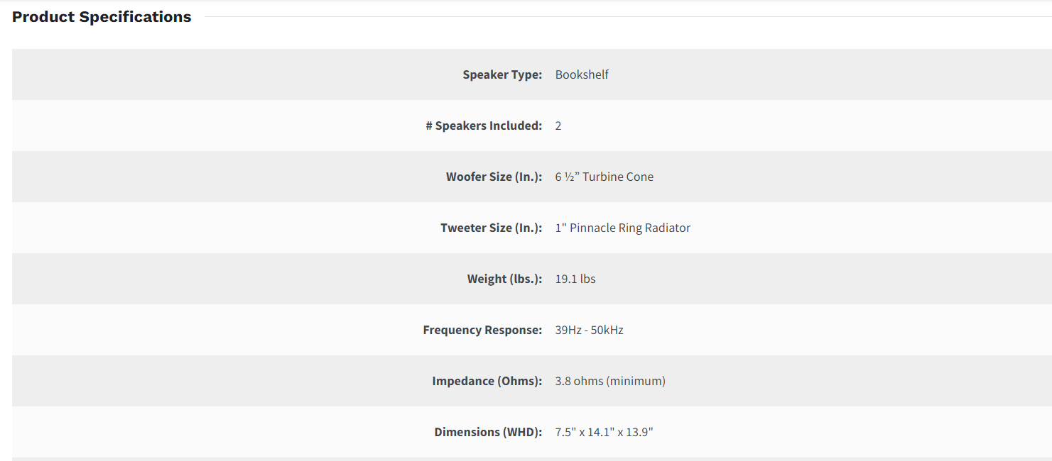Select the 19.1 lbs weight value
The height and width of the screenshot is (461, 1052).
pyautogui.click(x=575, y=279)
